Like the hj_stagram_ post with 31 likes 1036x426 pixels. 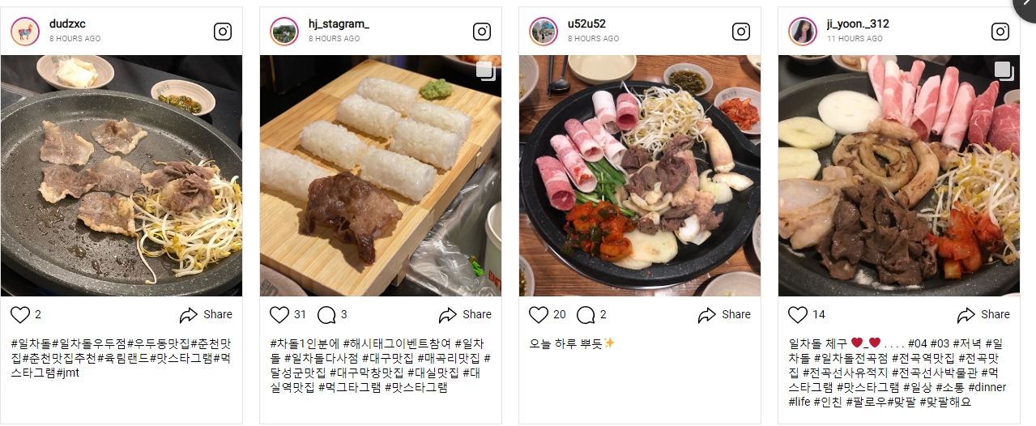coord(279,314)
